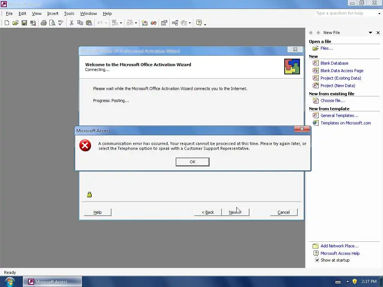Click the Print Preview toolbar icon
This screenshot has height=287, width=383.
pyautogui.click(x=52, y=23)
